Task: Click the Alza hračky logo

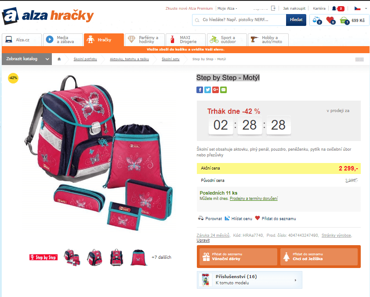Action: click(48, 16)
